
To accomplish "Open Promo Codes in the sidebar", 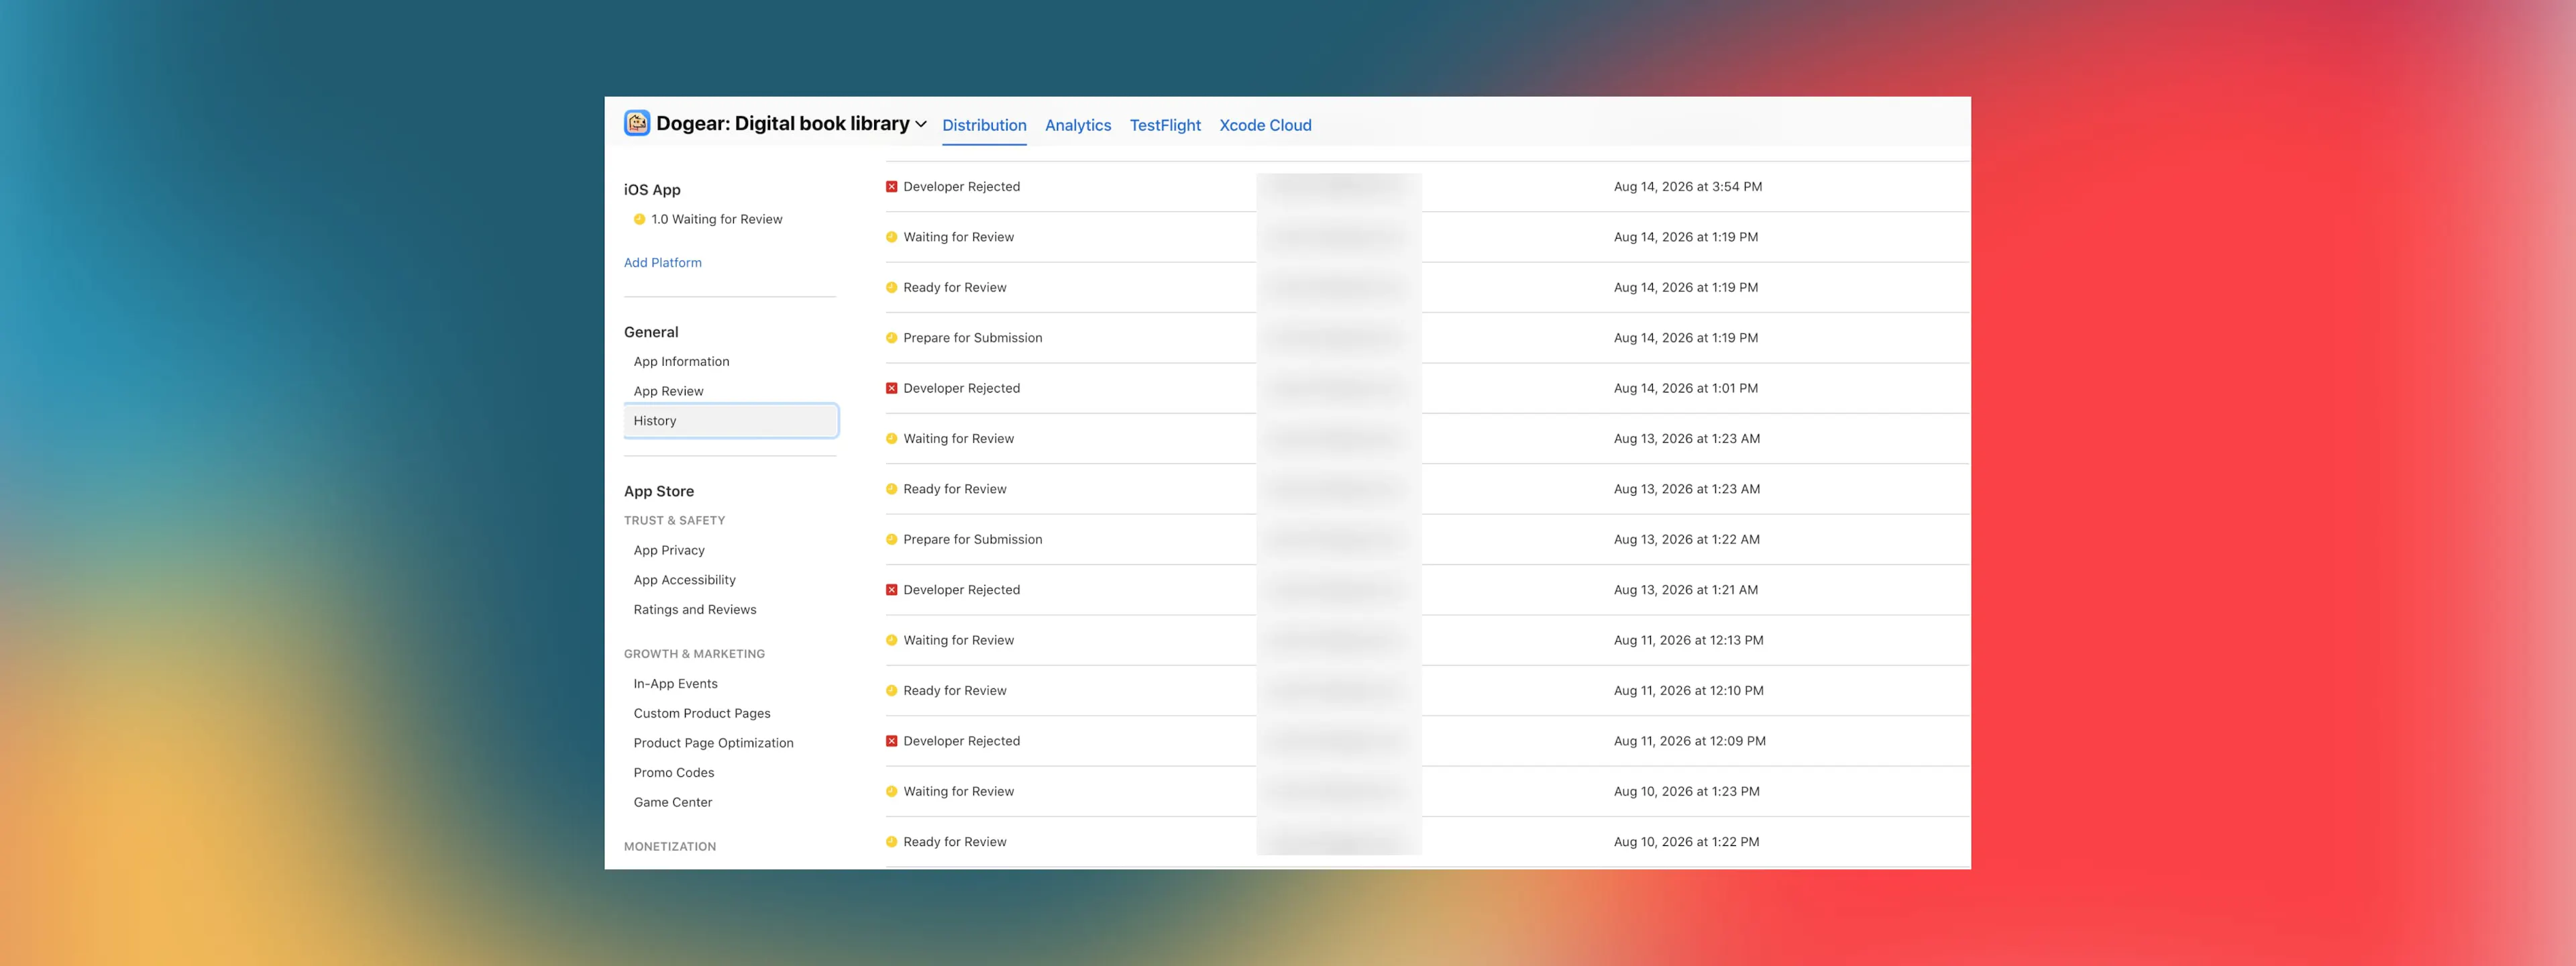I will [x=674, y=773].
